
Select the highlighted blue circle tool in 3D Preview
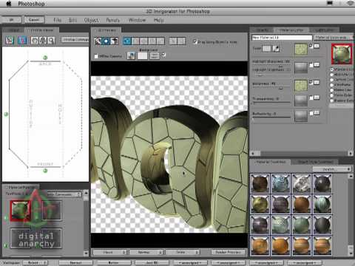pos(106,41)
